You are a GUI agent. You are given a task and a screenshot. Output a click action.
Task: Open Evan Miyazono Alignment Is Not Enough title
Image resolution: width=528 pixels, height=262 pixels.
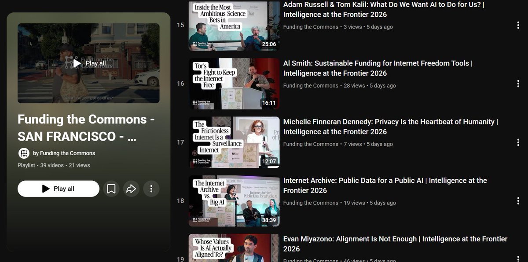(395, 244)
